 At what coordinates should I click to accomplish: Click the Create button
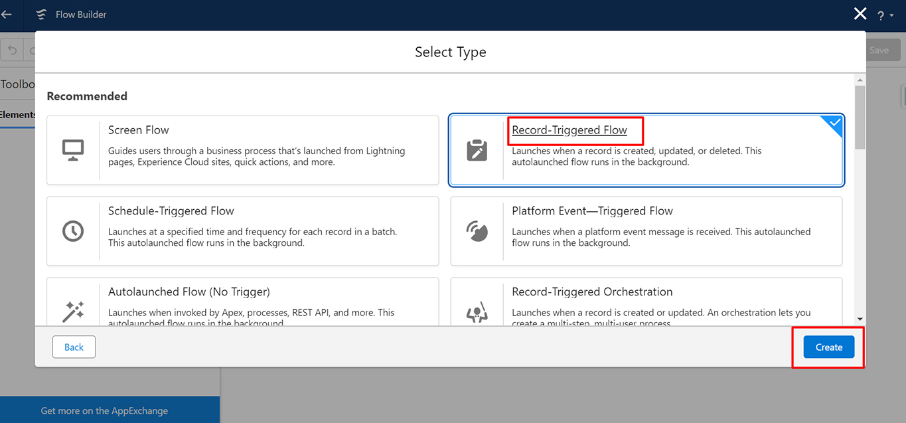point(829,347)
